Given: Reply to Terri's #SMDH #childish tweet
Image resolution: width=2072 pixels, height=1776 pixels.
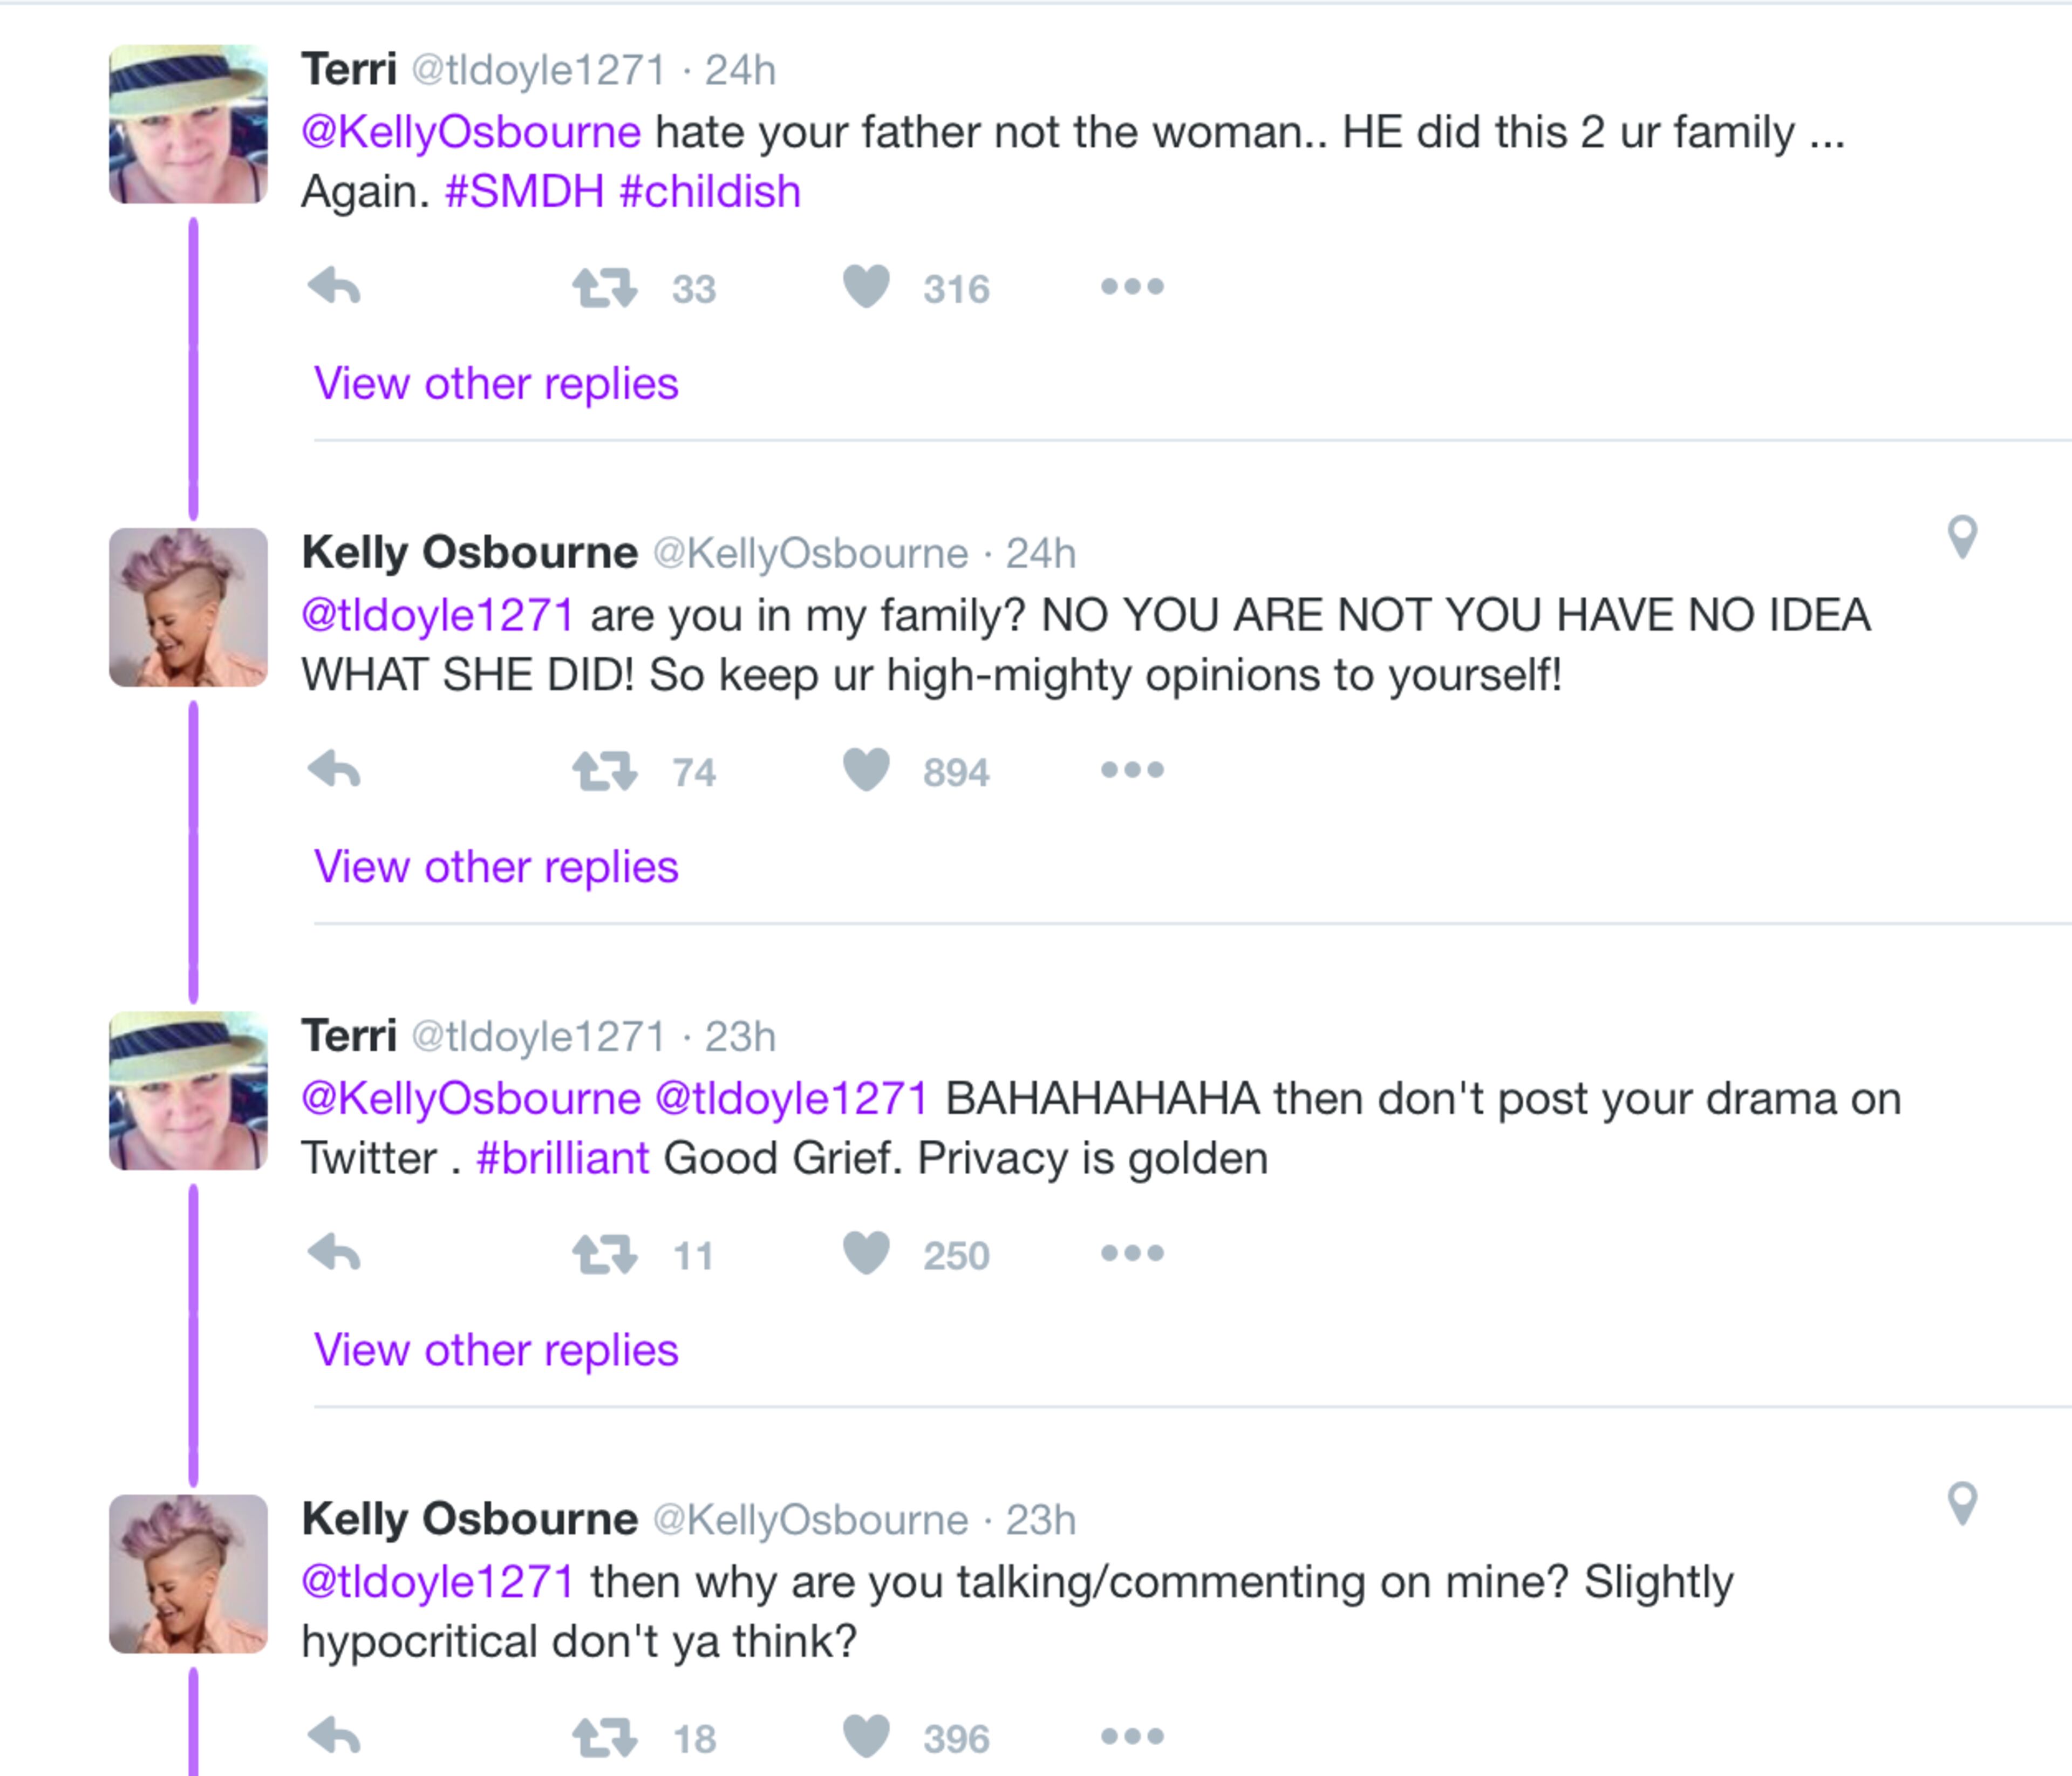Looking at the screenshot, I should click(x=334, y=288).
